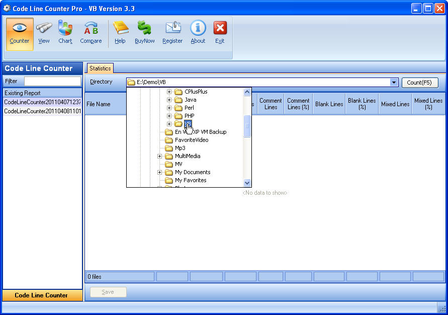Viewport: 448px width, 315px height.
Task: Expand the PHP folder node
Action: [169, 116]
